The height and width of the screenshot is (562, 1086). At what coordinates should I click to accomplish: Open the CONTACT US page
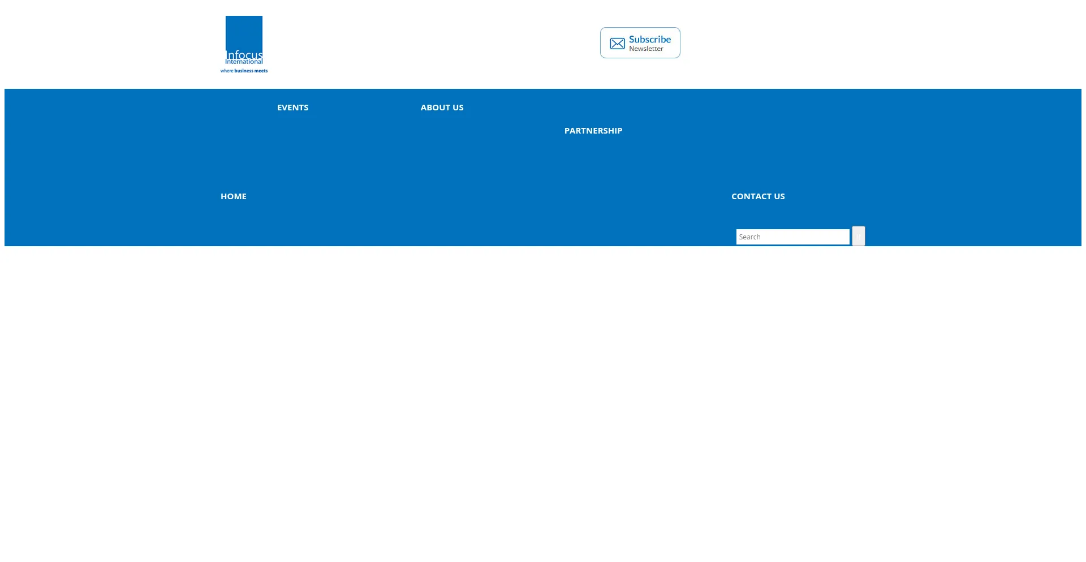click(x=757, y=196)
